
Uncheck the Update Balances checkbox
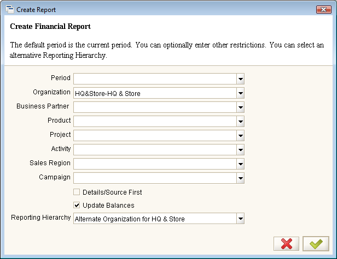tap(77, 205)
